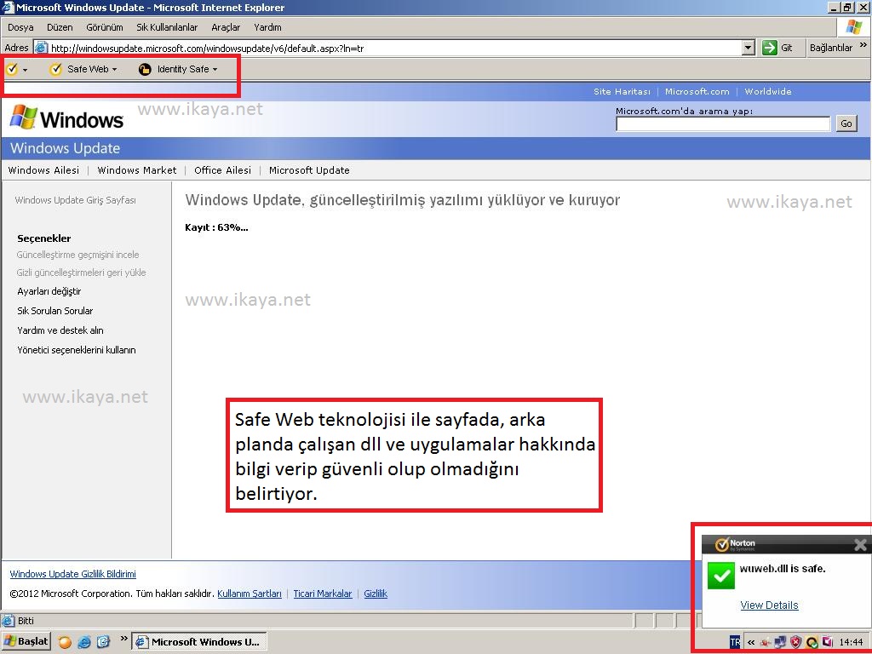
Task: Open the Ticari Markalar link
Action: [323, 594]
